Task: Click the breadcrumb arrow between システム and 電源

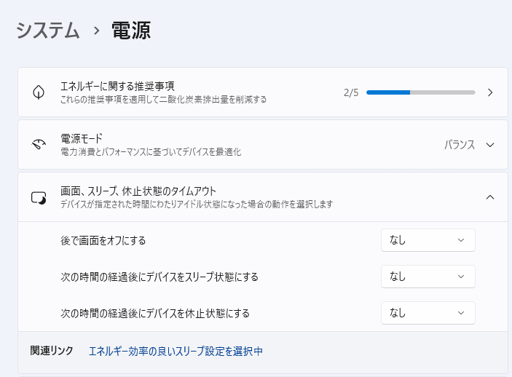Action: click(x=95, y=31)
